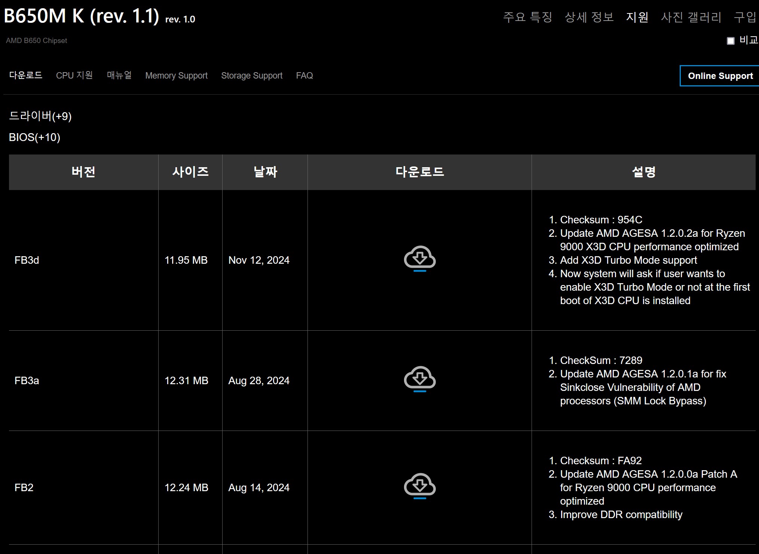Open the 매뉴얼 tab

[119, 75]
